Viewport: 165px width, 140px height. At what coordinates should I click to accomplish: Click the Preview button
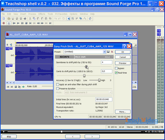[123, 63]
